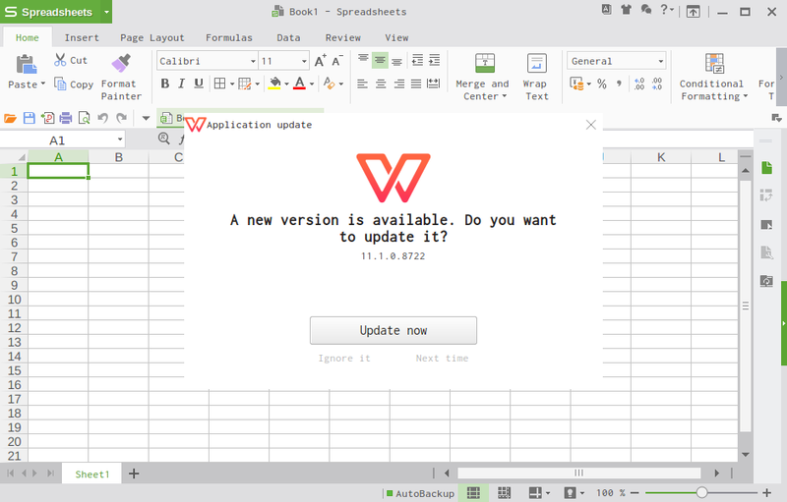Add a new sheet with plus button

(x=134, y=474)
